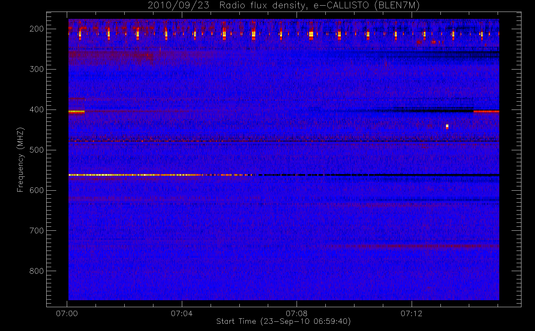Screen dimensions: 535x331
Task: Click the '600' frequency tick label
Action: [36, 190]
